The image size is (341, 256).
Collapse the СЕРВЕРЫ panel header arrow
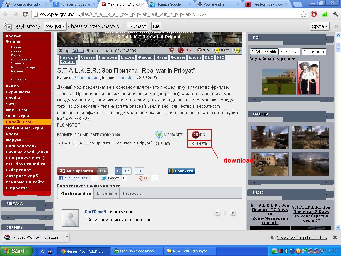(x=45, y=229)
